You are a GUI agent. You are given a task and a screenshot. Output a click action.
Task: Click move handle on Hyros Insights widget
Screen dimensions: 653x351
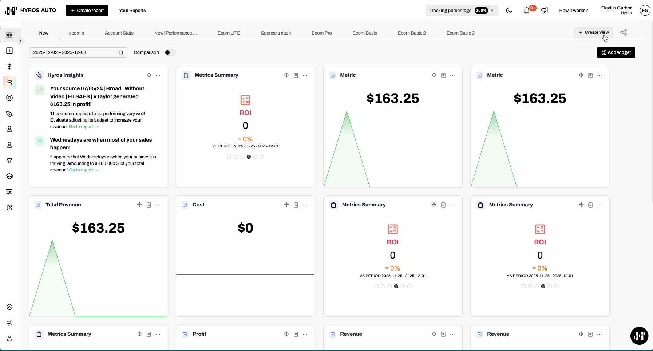149,75
